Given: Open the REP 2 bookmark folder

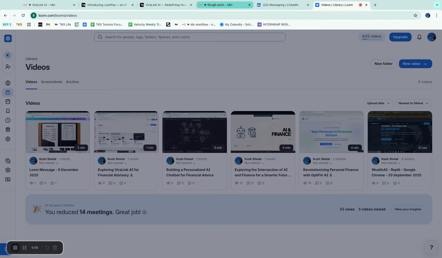Looking at the screenshot, I should (7, 24).
